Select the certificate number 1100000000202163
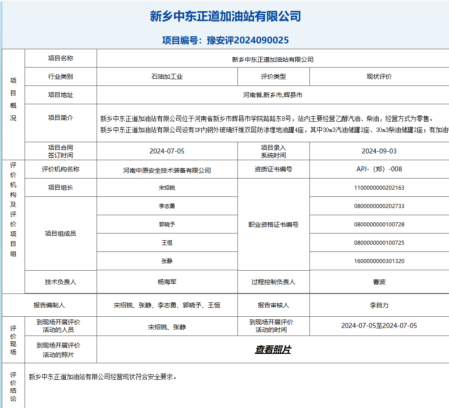 pyautogui.click(x=379, y=188)
